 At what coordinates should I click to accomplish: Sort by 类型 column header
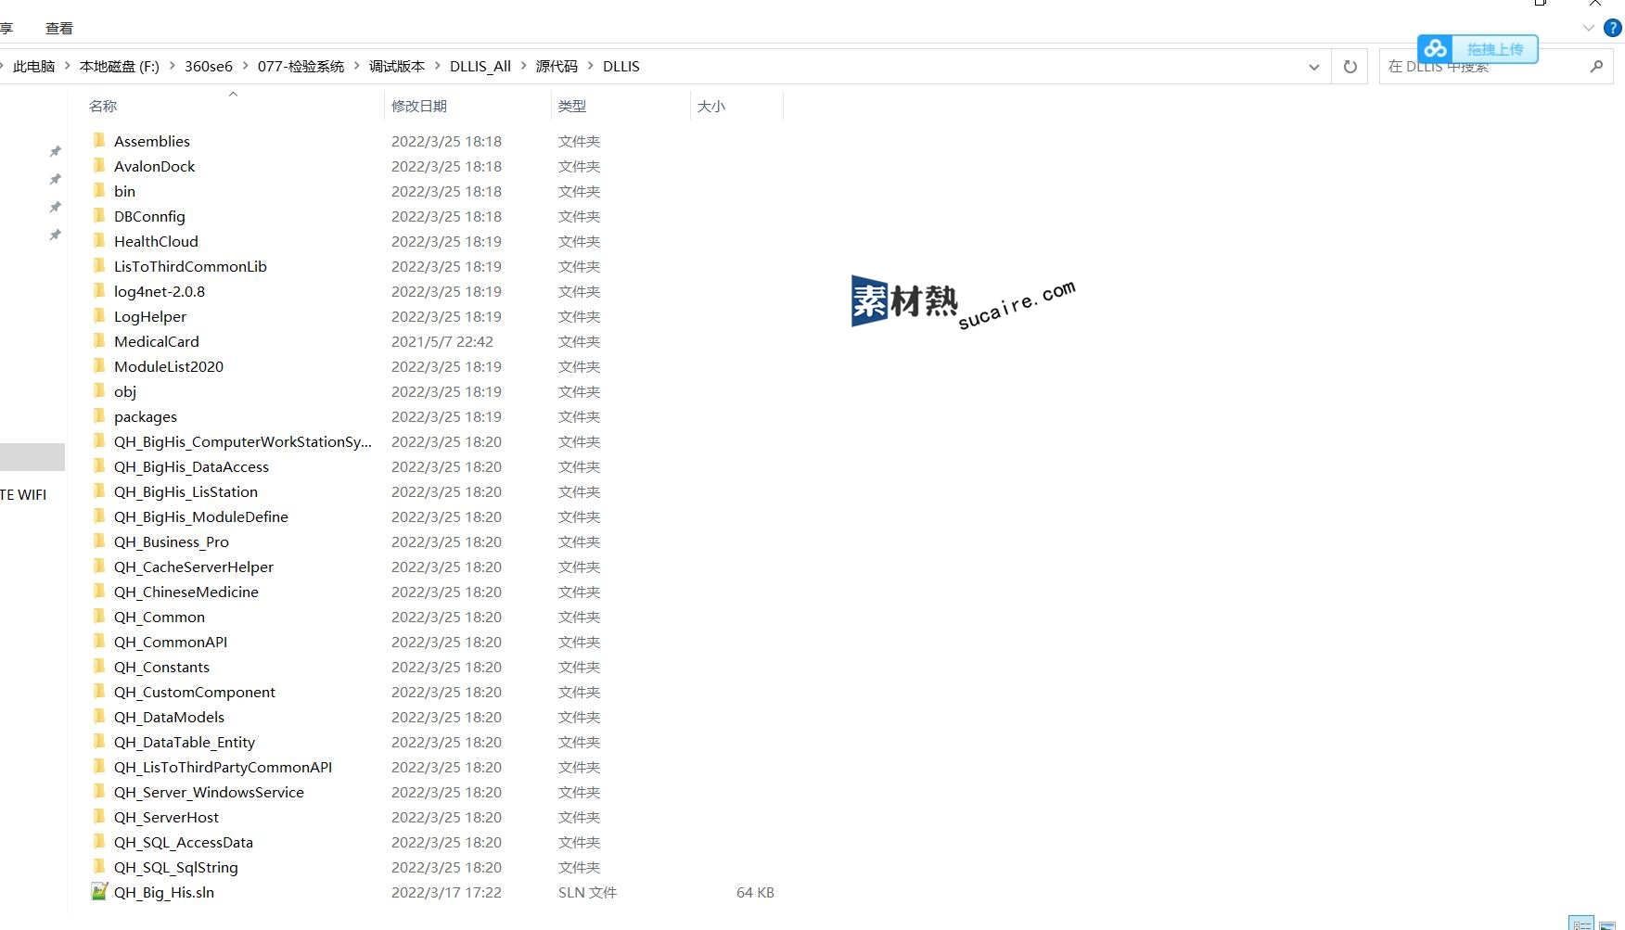coord(572,106)
